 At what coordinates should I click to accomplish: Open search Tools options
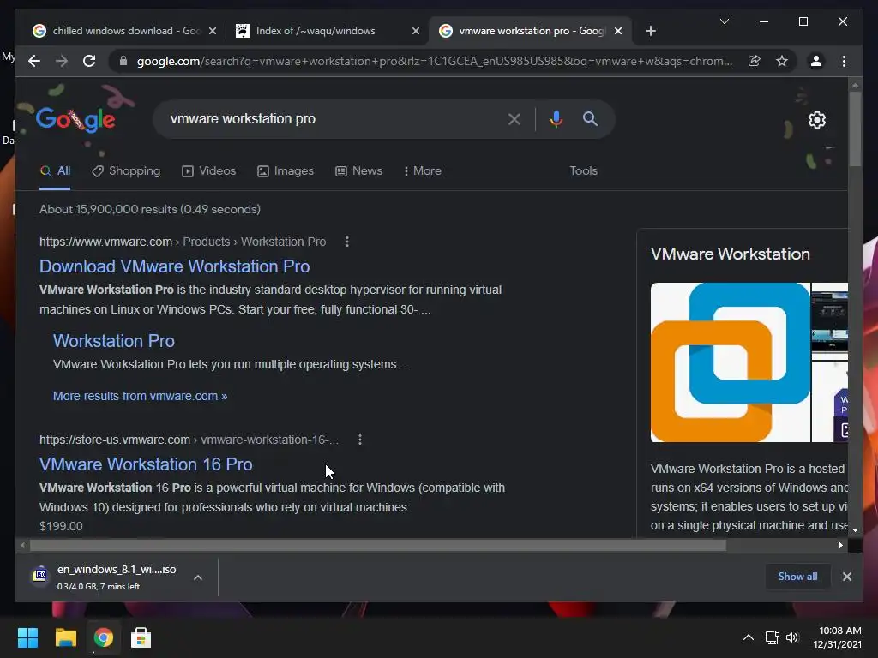[x=583, y=171]
